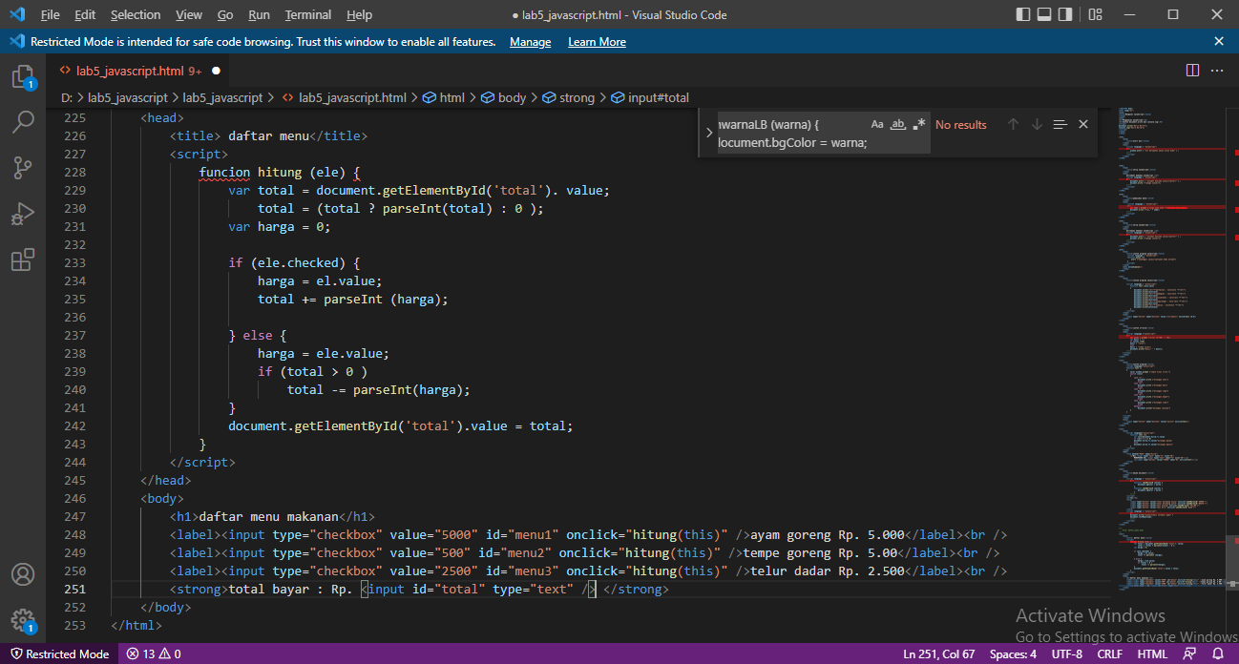Expand the replace field with the chevron
Screen dimensions: 1239x664
point(707,131)
